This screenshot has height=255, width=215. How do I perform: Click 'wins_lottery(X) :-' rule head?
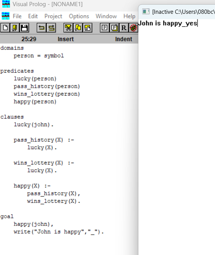[44, 163]
